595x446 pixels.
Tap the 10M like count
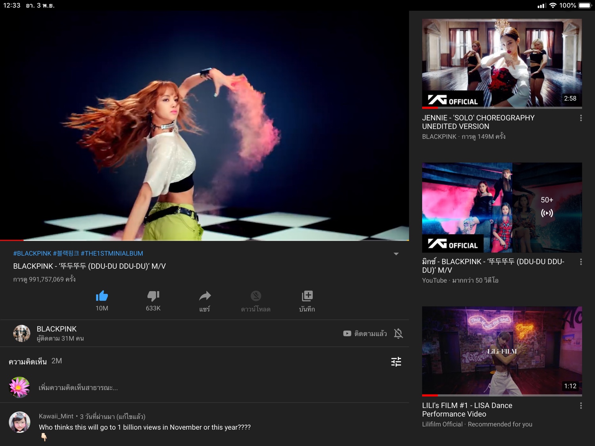pos(102,308)
